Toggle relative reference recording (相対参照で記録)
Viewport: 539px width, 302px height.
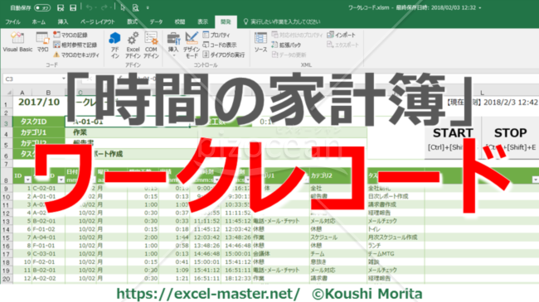pos(75,45)
